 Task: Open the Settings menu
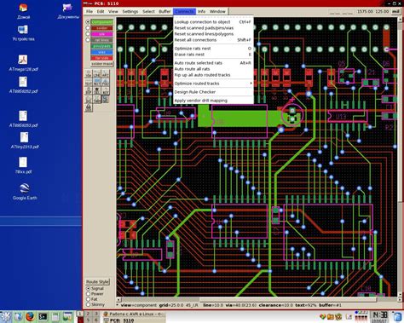tap(130, 11)
